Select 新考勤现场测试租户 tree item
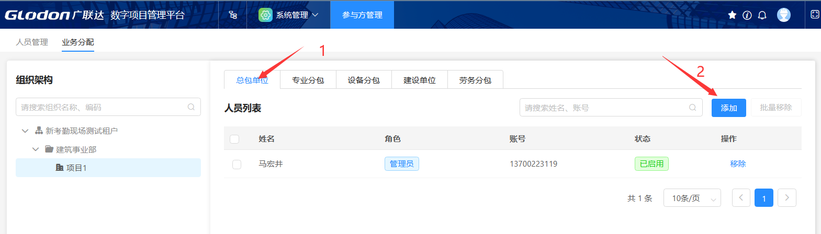The image size is (821, 234). point(82,131)
